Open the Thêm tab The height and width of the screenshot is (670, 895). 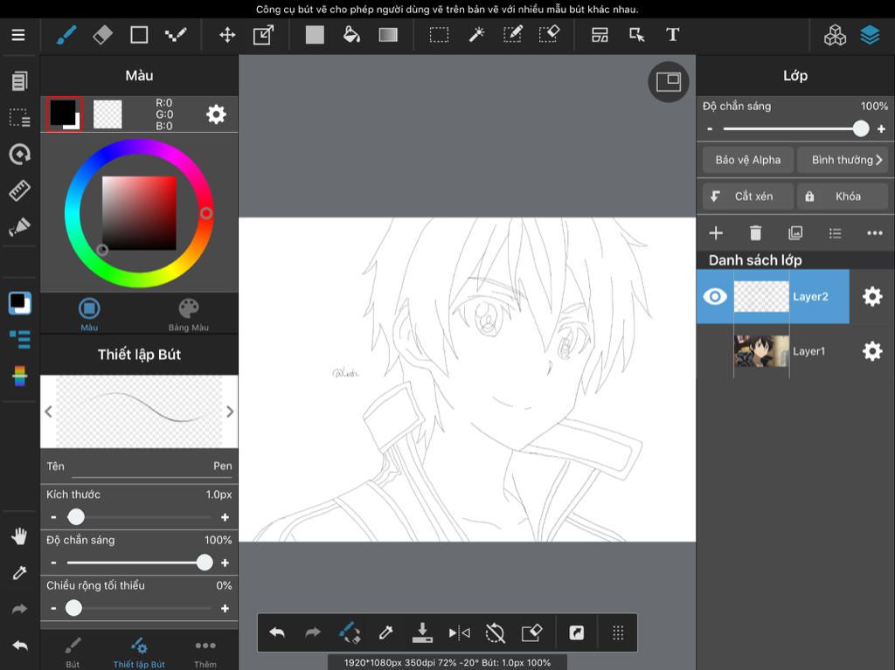point(205,653)
